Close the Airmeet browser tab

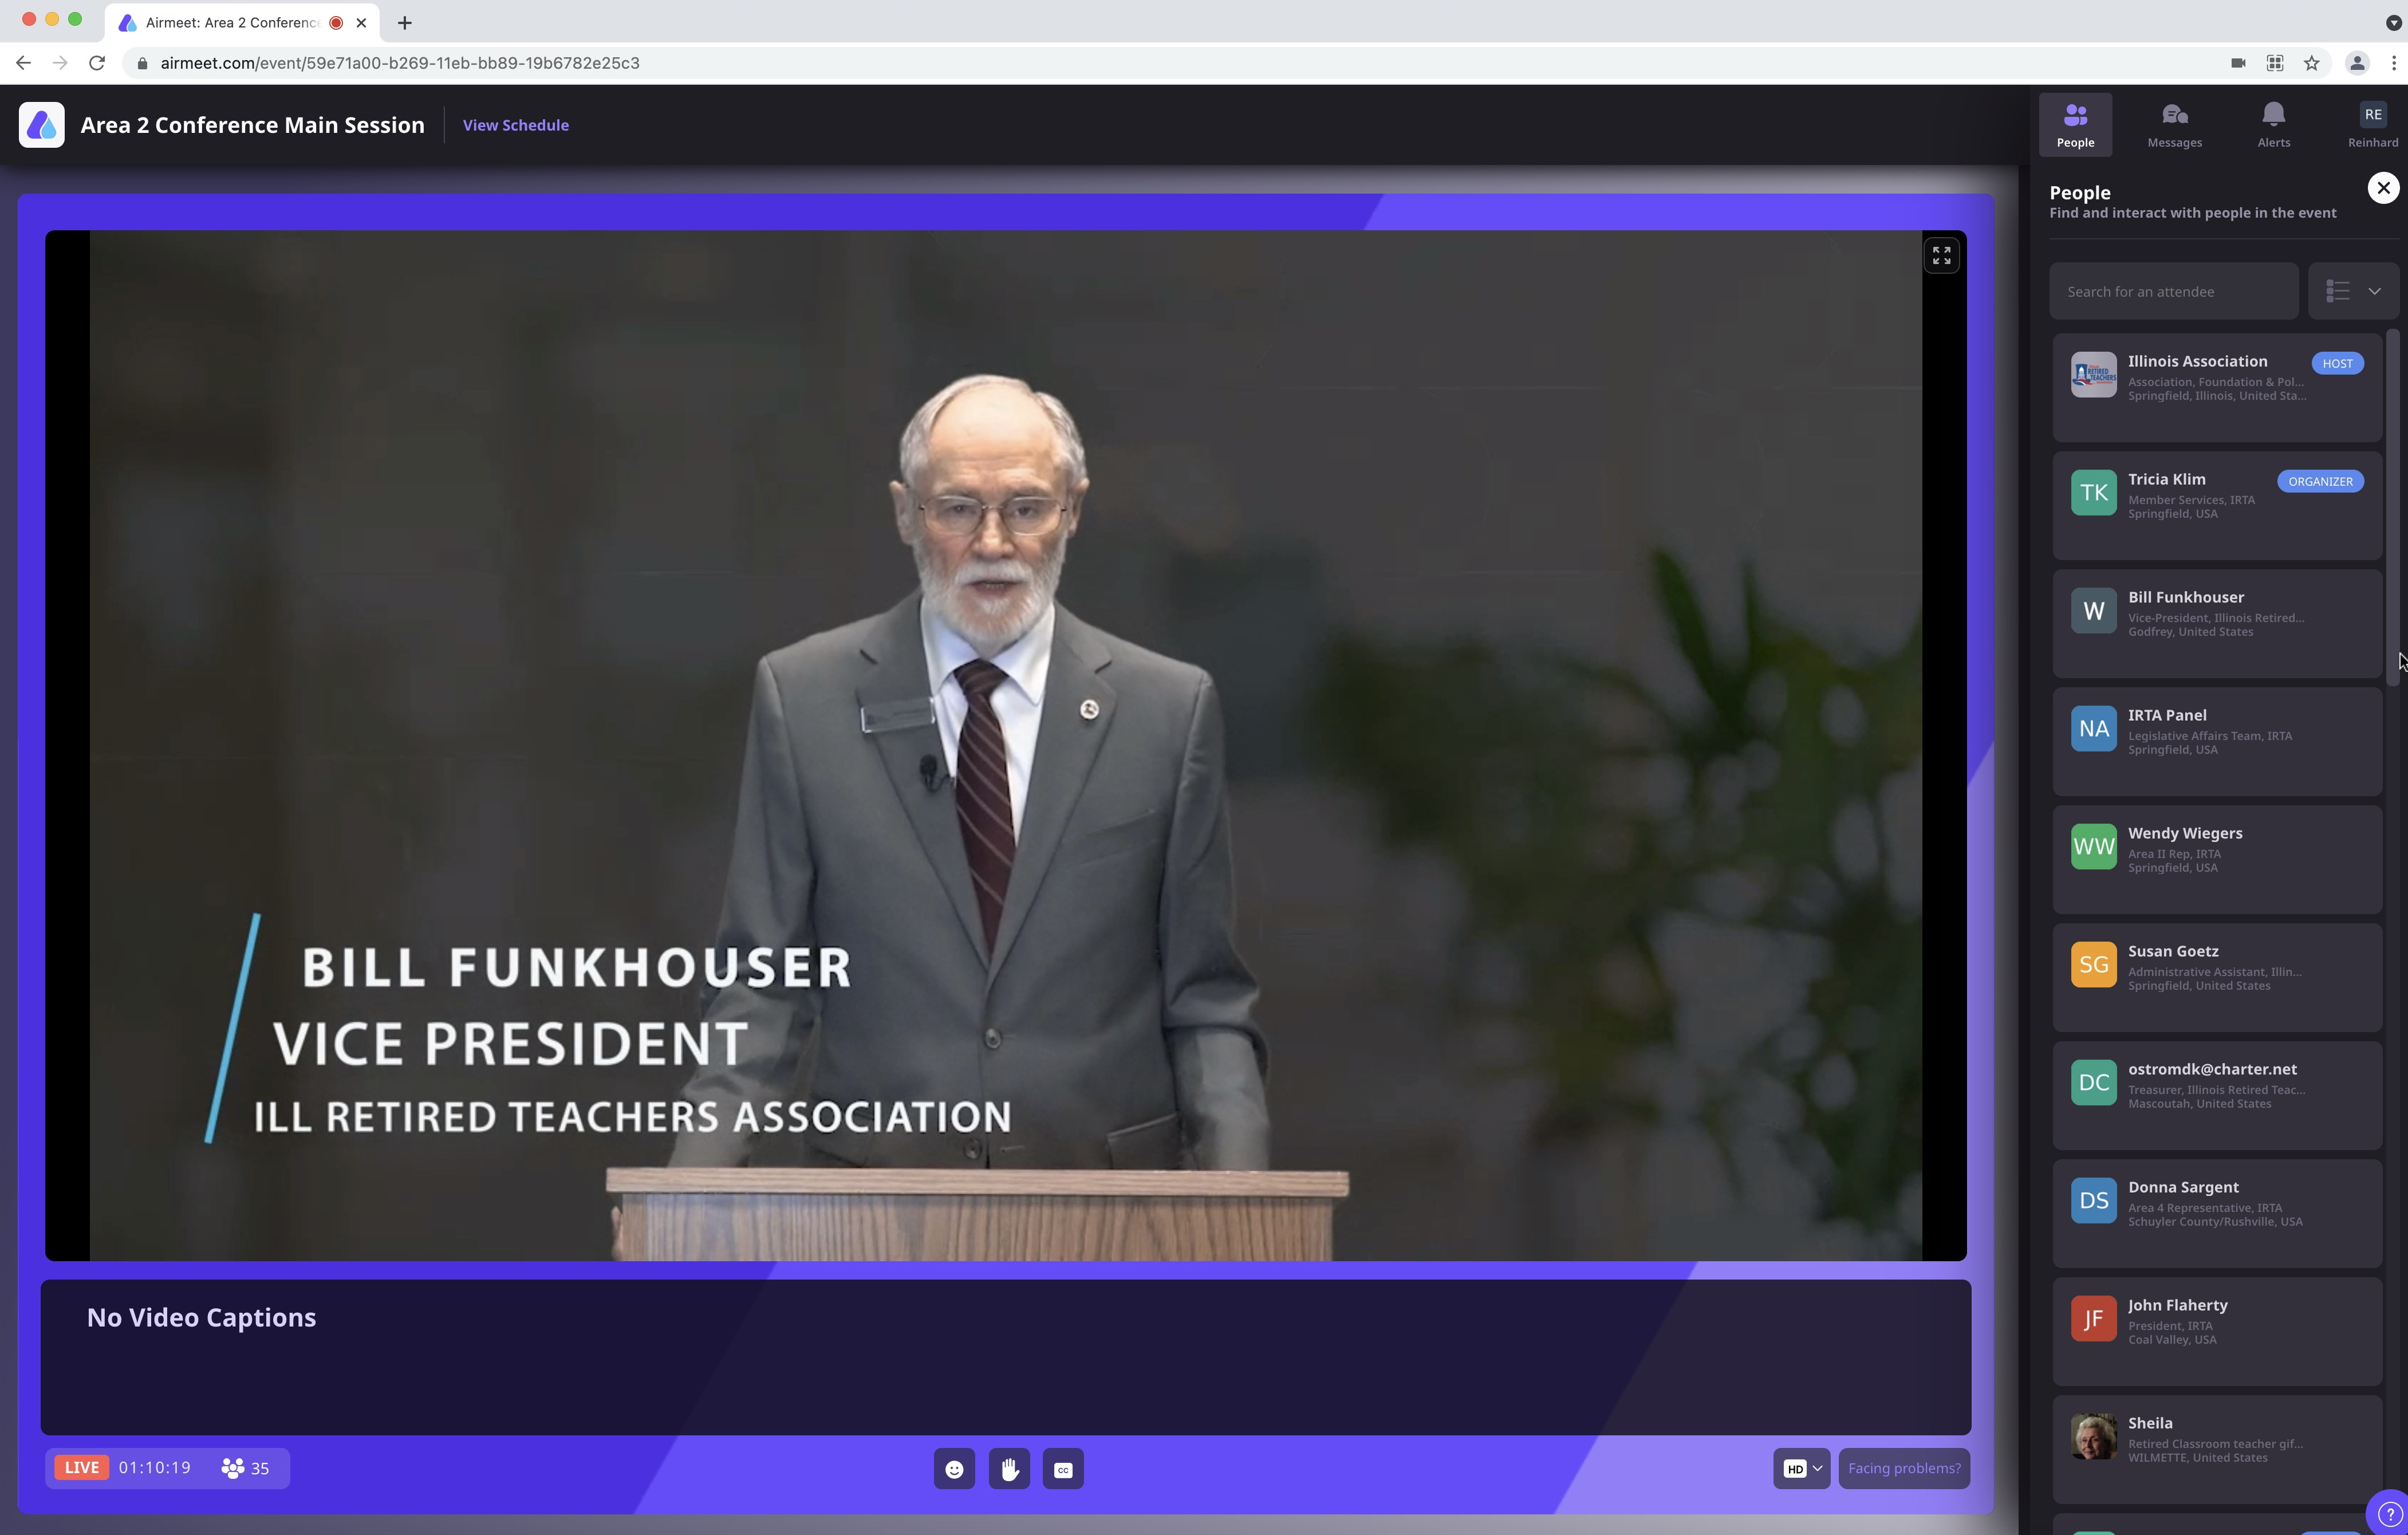coord(361,23)
